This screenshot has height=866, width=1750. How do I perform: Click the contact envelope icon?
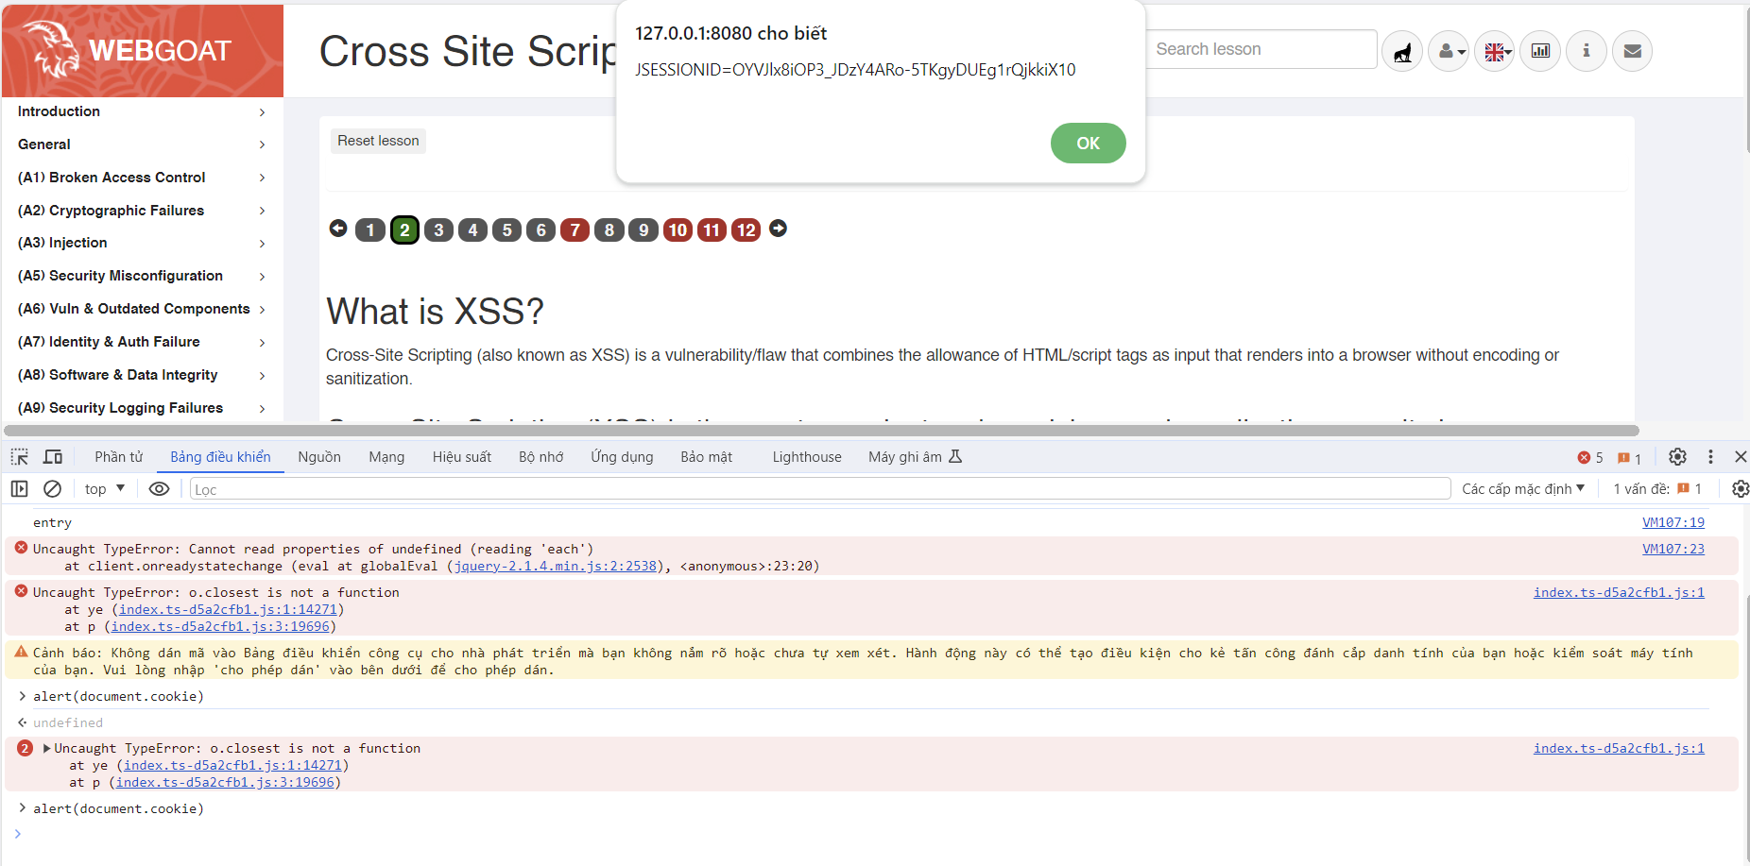[x=1632, y=51]
